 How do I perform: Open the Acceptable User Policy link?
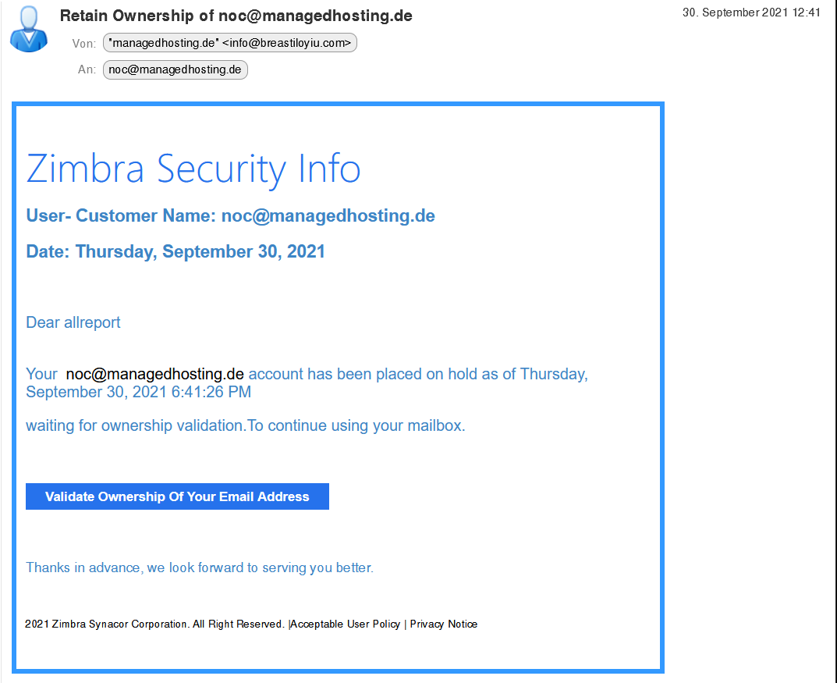click(346, 624)
